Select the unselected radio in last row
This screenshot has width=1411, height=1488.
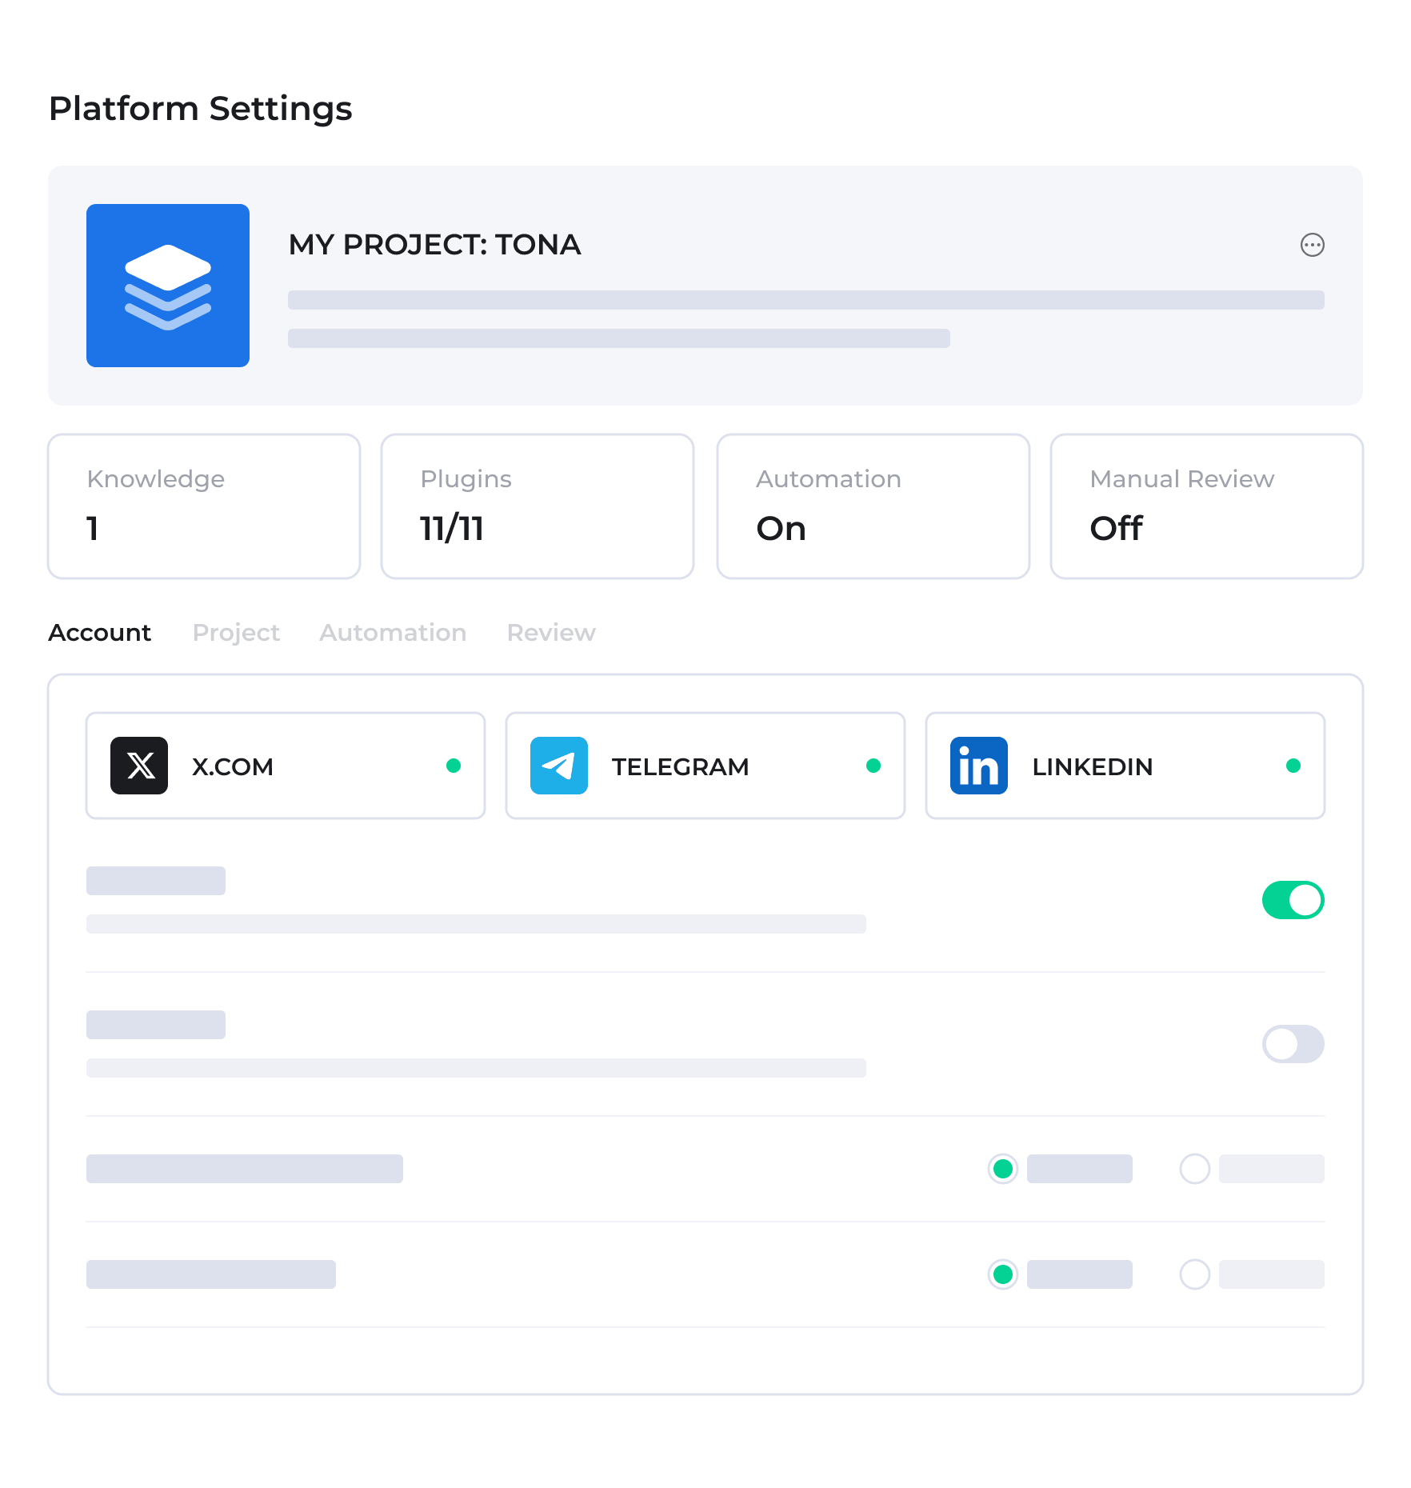[1194, 1274]
